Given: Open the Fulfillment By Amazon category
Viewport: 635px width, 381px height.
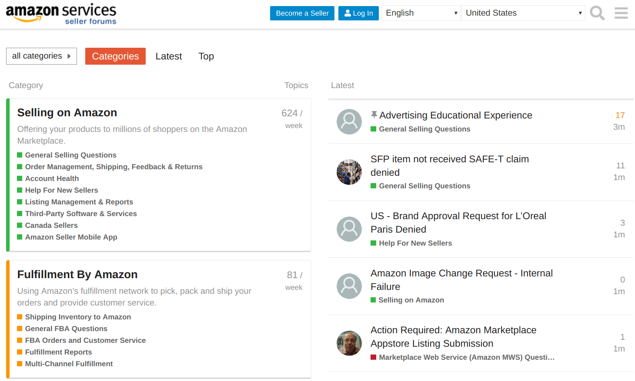Looking at the screenshot, I should coord(77,274).
